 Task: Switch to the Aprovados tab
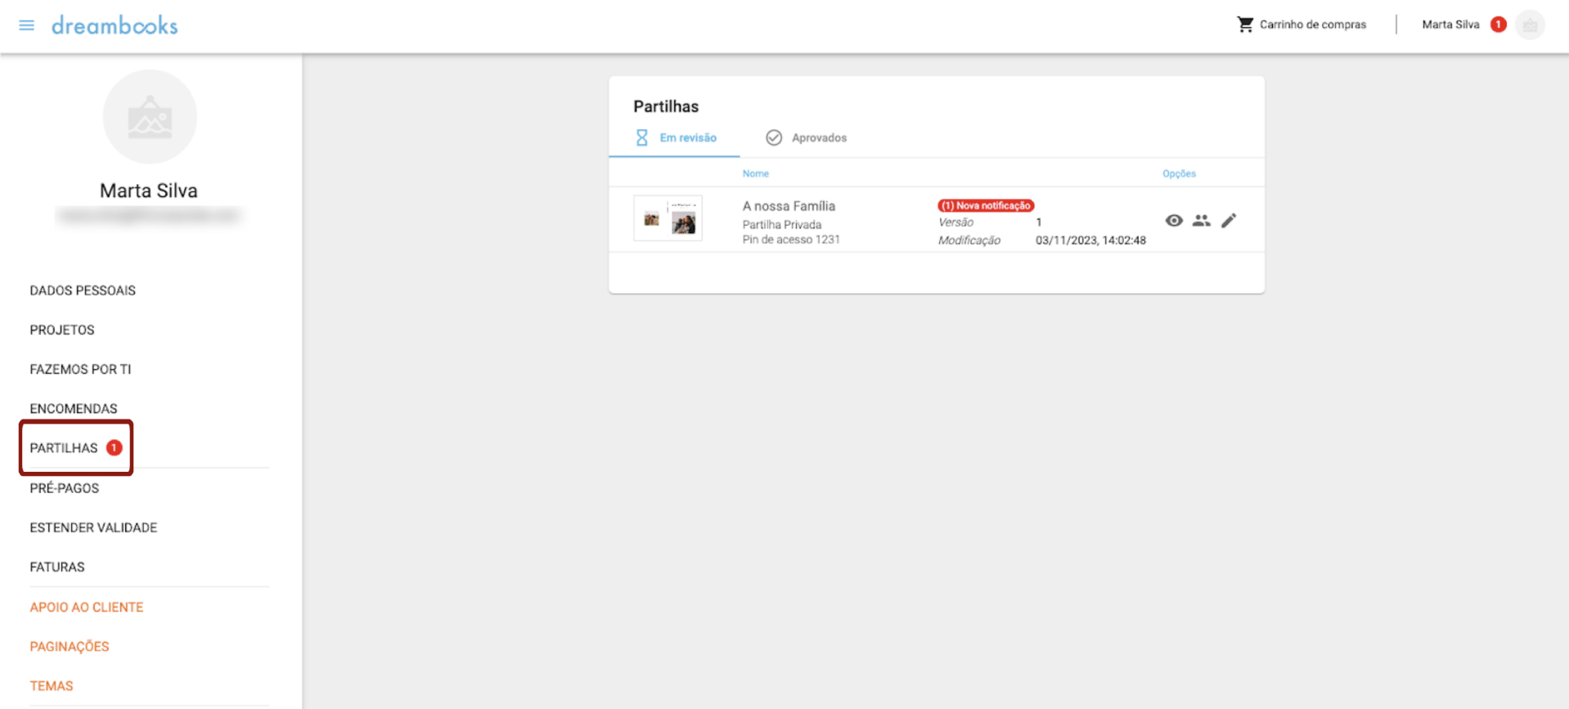click(807, 138)
